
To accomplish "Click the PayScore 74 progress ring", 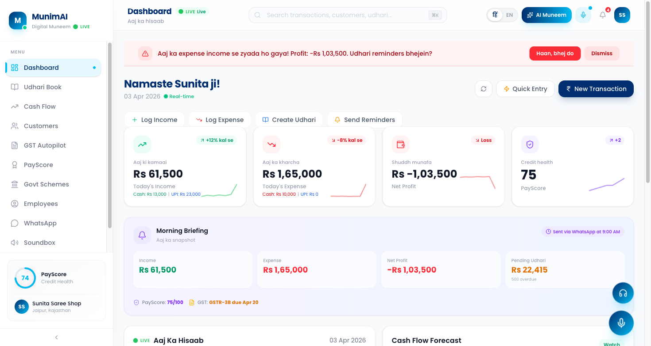I will click(x=25, y=278).
